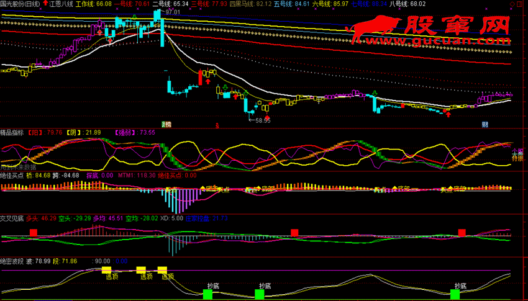
Task: Click the red diamond icon at top right
Action: click(x=512, y=4)
